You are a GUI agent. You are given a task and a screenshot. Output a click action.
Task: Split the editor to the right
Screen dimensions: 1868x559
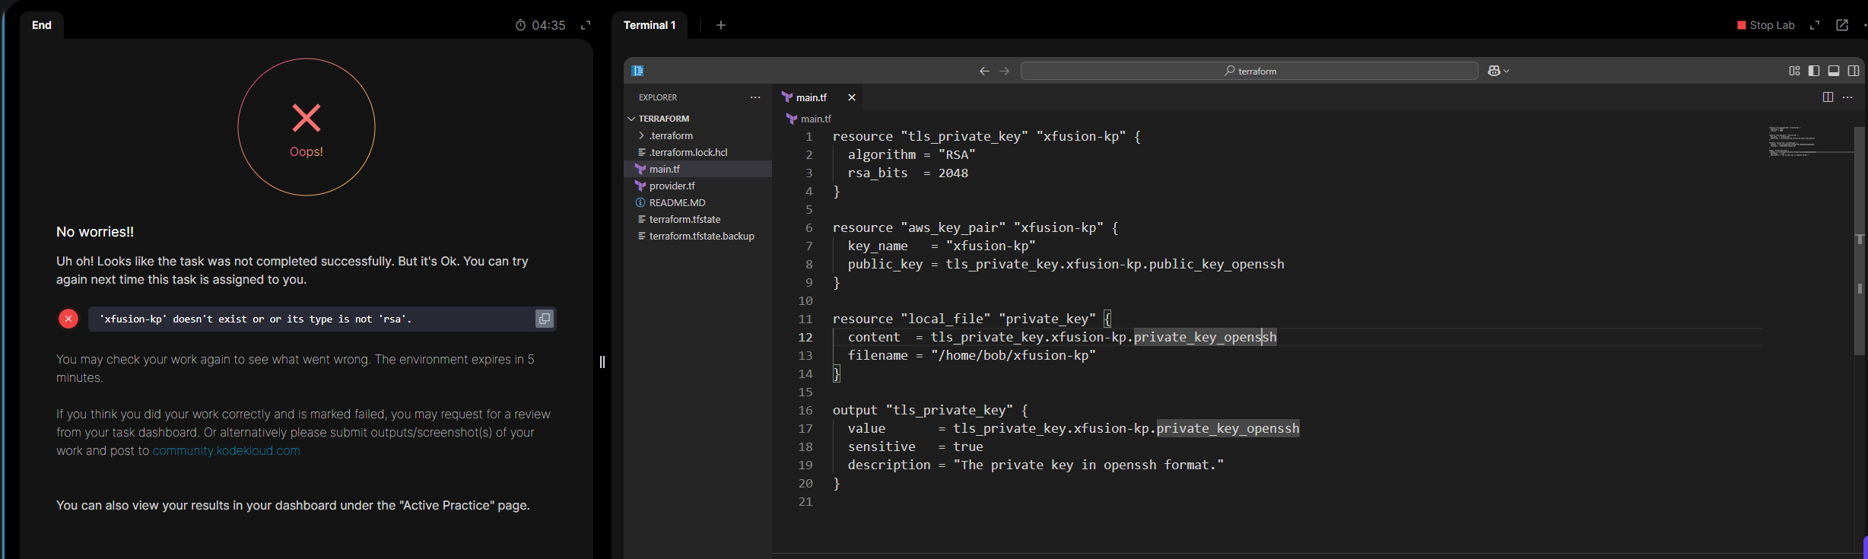[1828, 97]
